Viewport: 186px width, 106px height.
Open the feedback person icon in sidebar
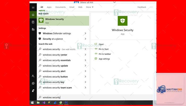click(33, 91)
